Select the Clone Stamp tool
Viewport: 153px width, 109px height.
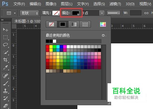[x=5, y=91]
